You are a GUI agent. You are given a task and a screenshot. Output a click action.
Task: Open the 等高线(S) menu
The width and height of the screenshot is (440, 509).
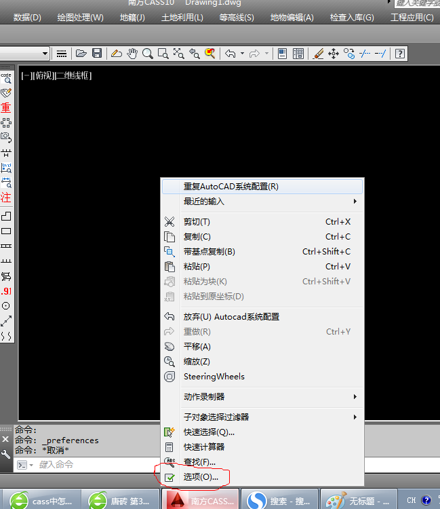coord(237,18)
